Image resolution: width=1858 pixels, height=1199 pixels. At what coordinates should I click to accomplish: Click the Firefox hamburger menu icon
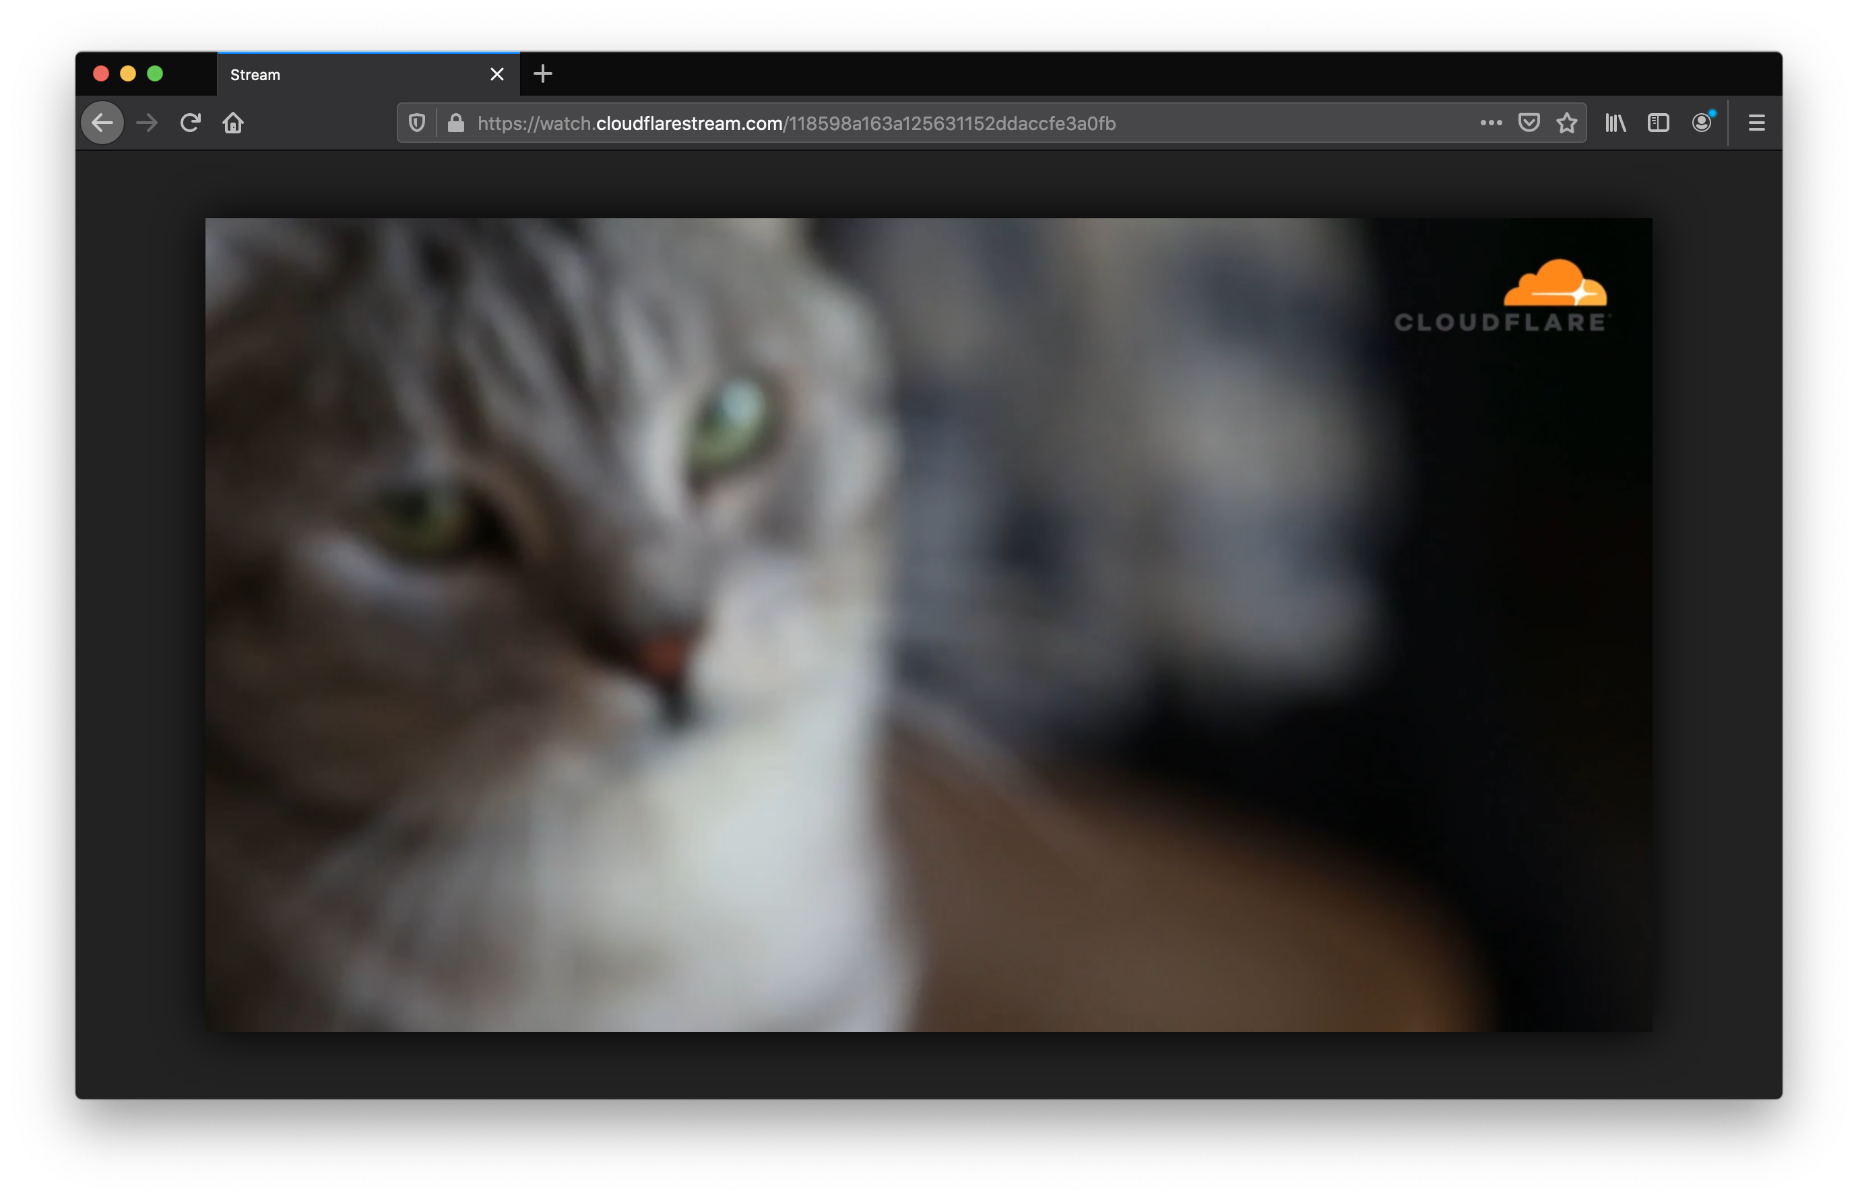point(1758,122)
